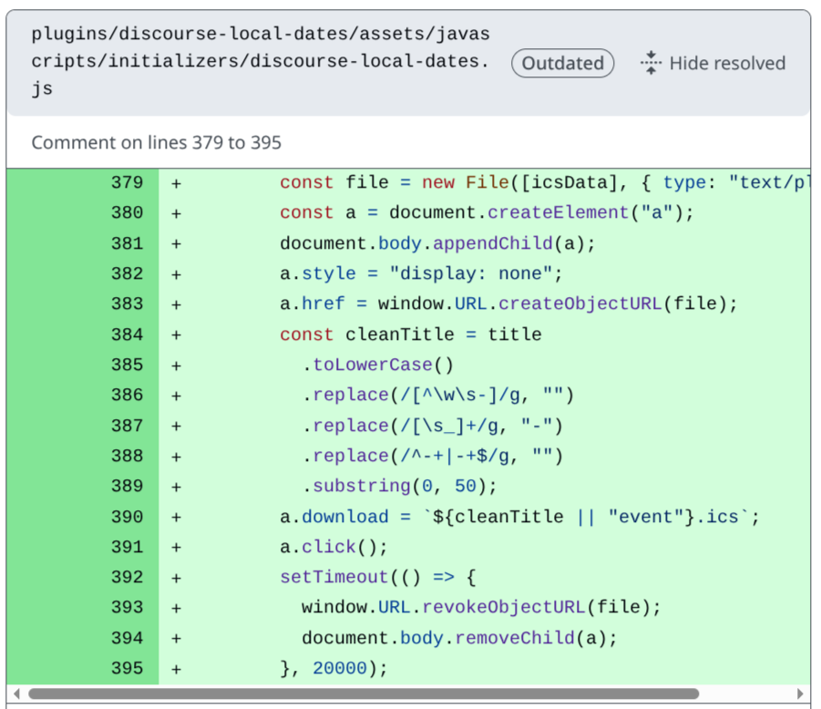Screen dimensions: 821x709
Task: Open the discourse-local-dates.js file path link
Action: click(x=260, y=62)
